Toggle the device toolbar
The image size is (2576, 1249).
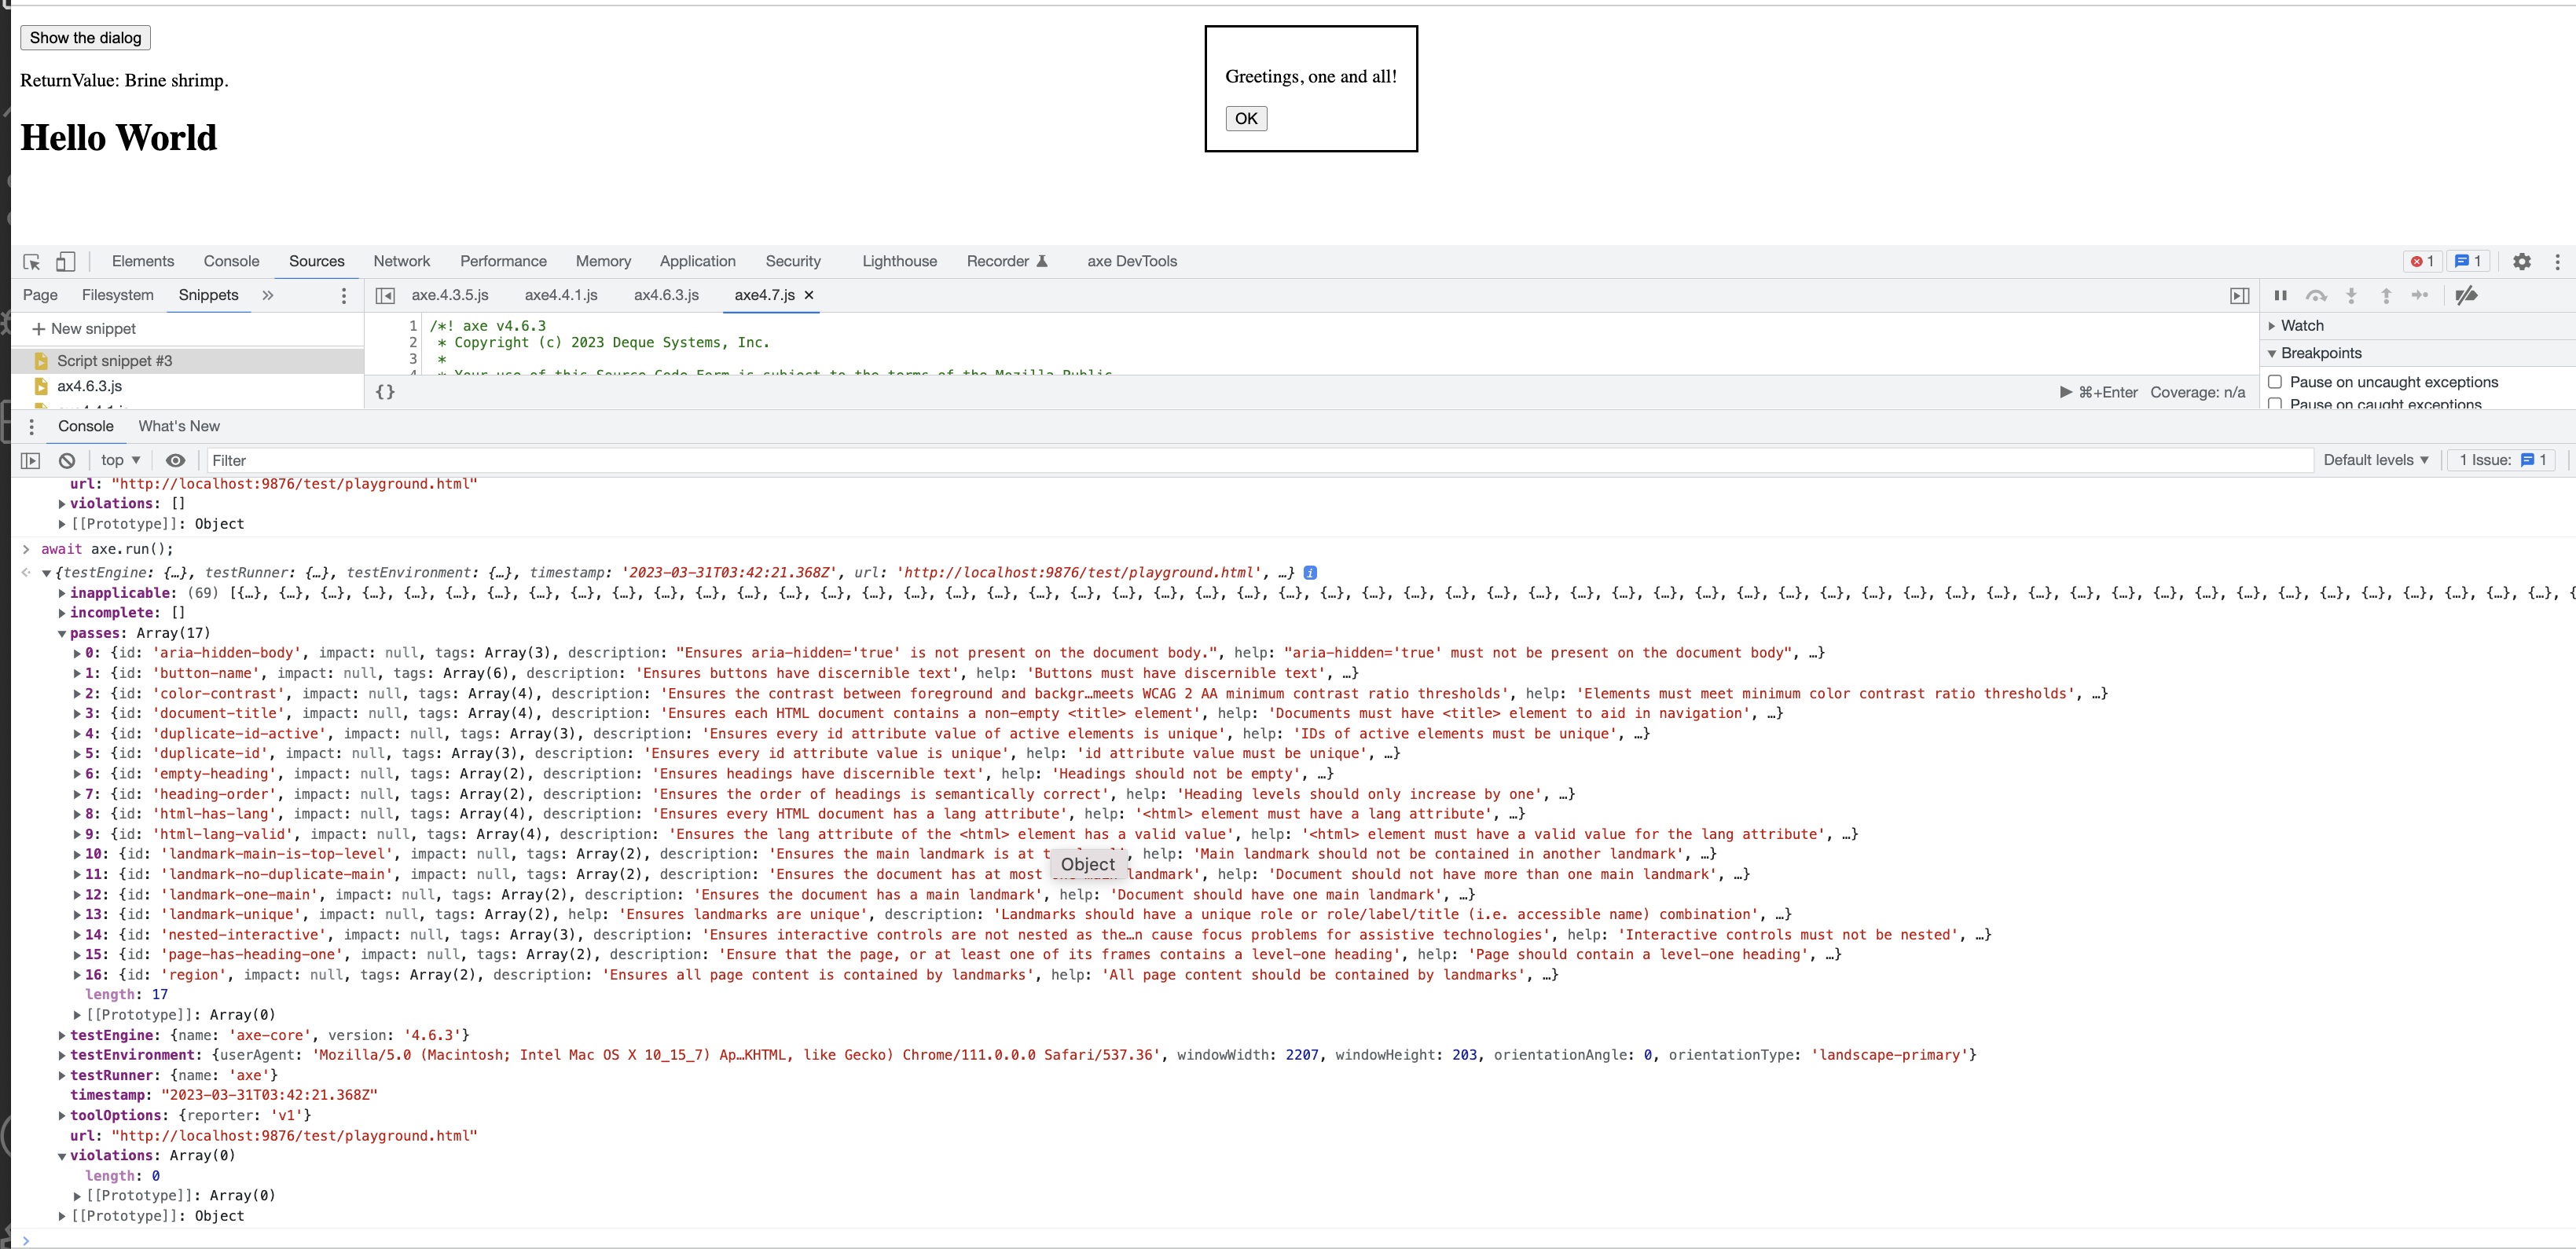[65, 261]
